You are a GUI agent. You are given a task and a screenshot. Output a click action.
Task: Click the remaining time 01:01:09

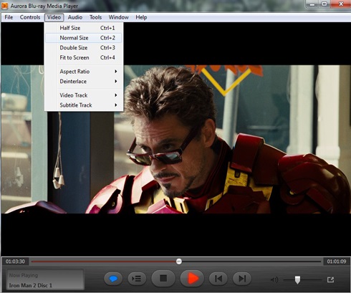[337, 261]
